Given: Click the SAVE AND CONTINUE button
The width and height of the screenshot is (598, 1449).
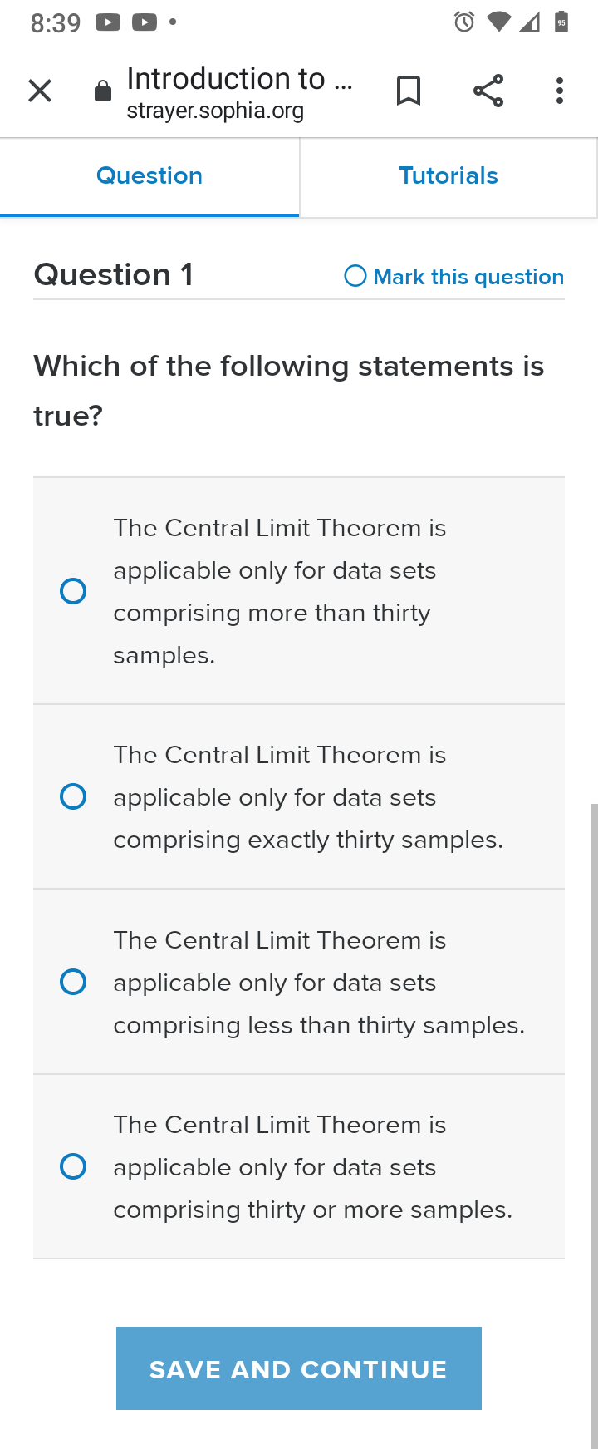Looking at the screenshot, I should point(299,1368).
